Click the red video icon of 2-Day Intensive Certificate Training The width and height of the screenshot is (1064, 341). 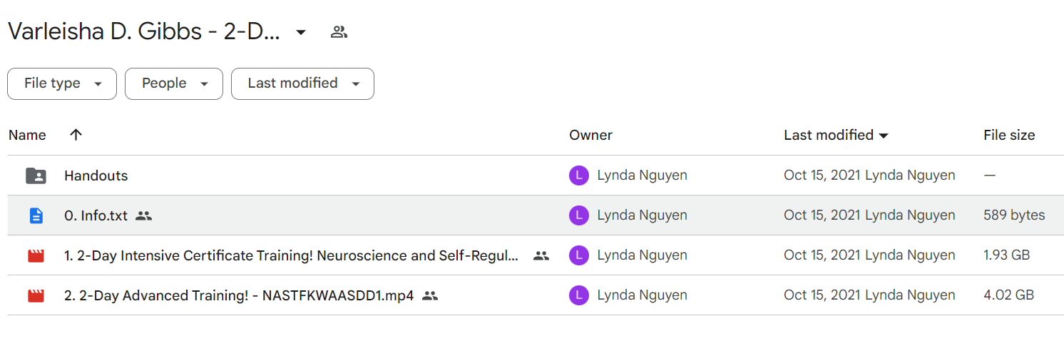coord(36,255)
